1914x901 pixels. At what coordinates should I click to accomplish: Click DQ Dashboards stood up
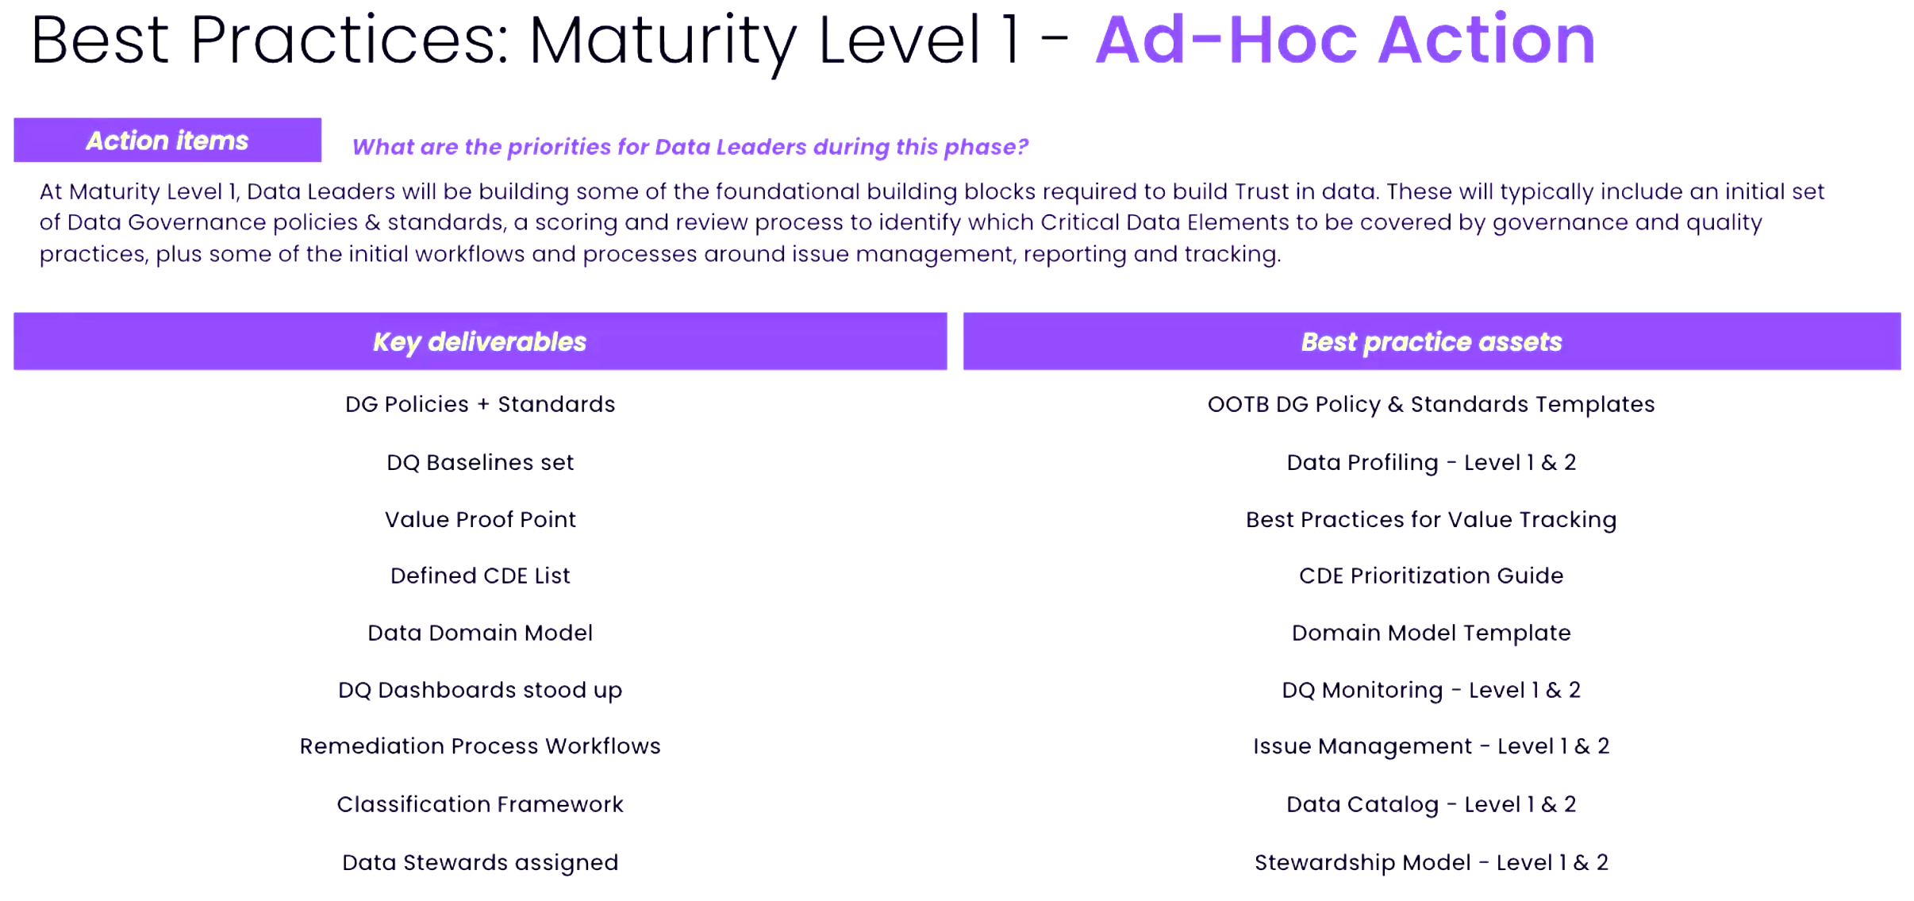[x=480, y=690]
